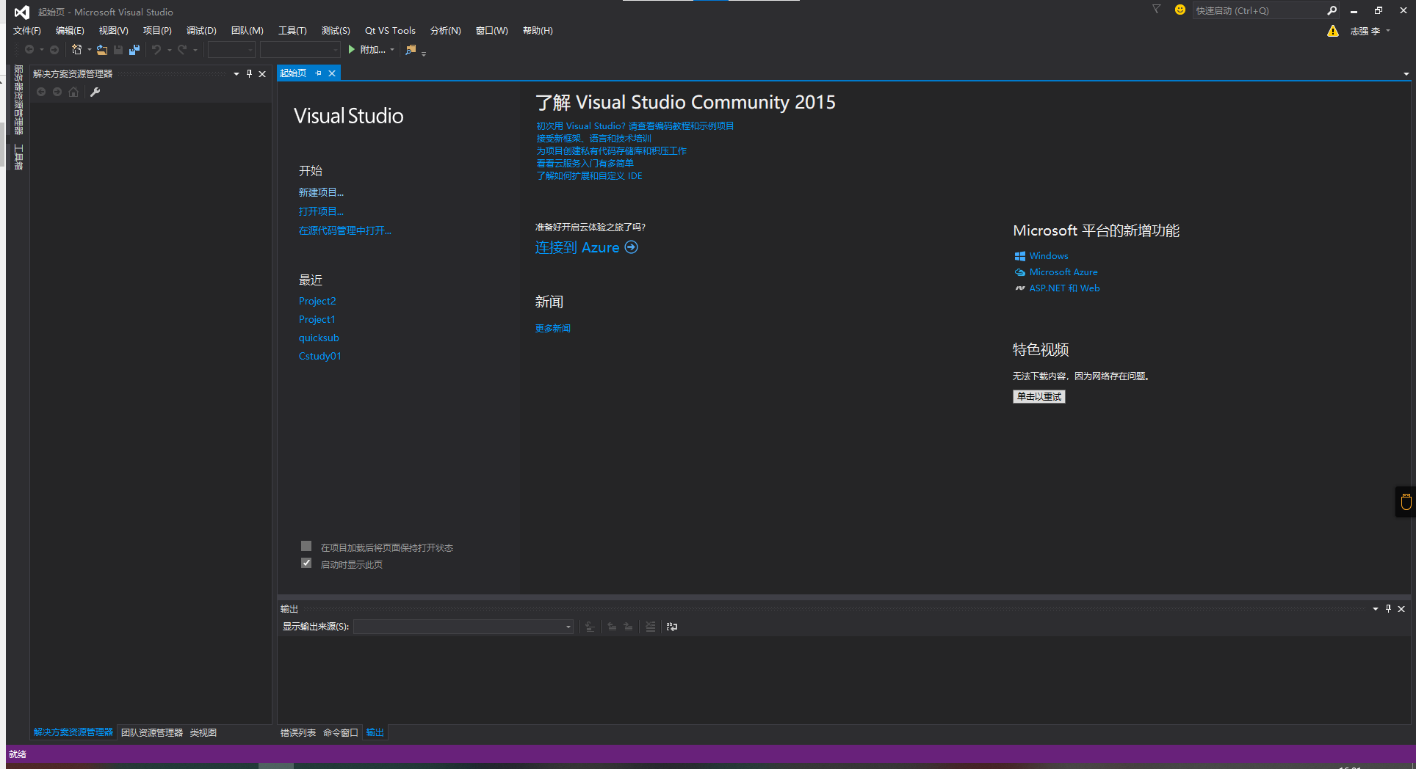The height and width of the screenshot is (769, 1416).
Task: Click the 单击以重试 button
Action: point(1038,396)
